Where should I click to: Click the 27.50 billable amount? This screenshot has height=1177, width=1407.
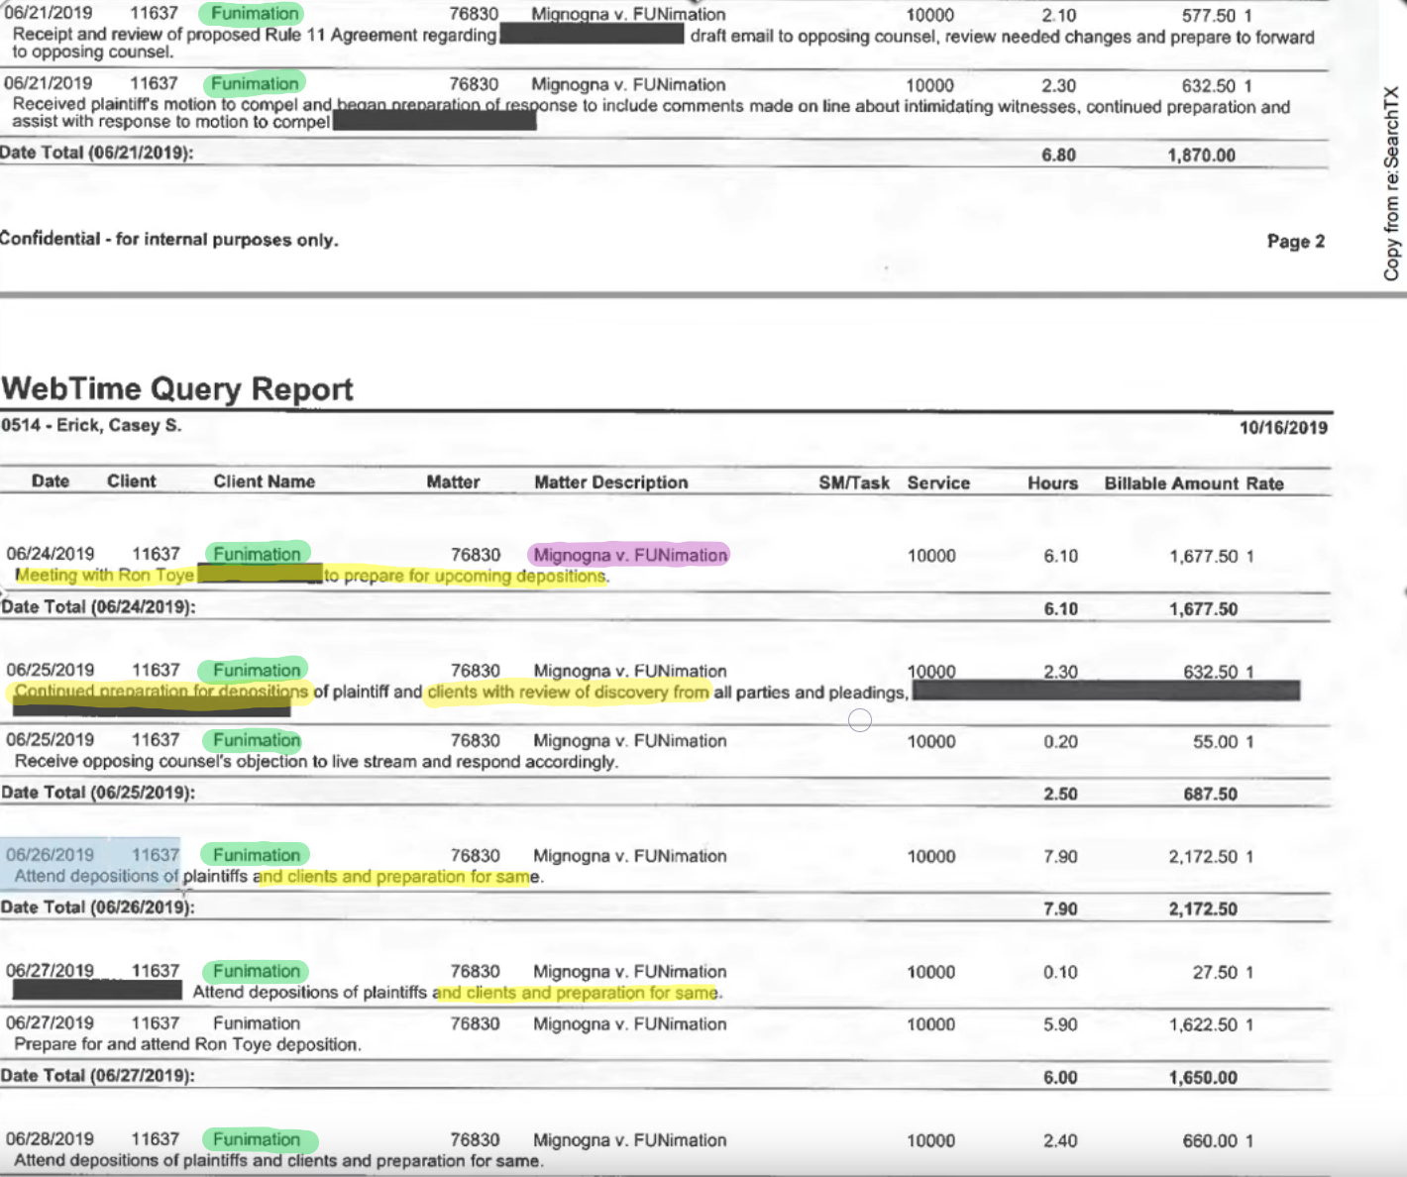[1216, 972]
